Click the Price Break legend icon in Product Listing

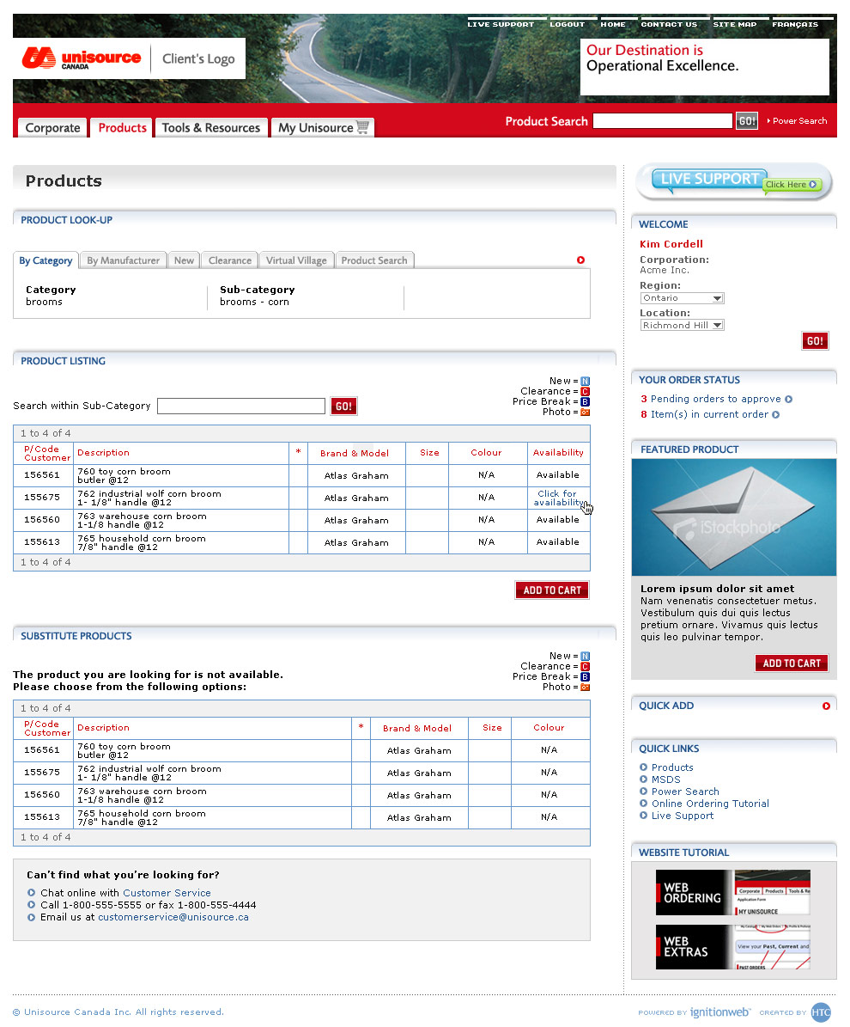pyautogui.click(x=586, y=401)
